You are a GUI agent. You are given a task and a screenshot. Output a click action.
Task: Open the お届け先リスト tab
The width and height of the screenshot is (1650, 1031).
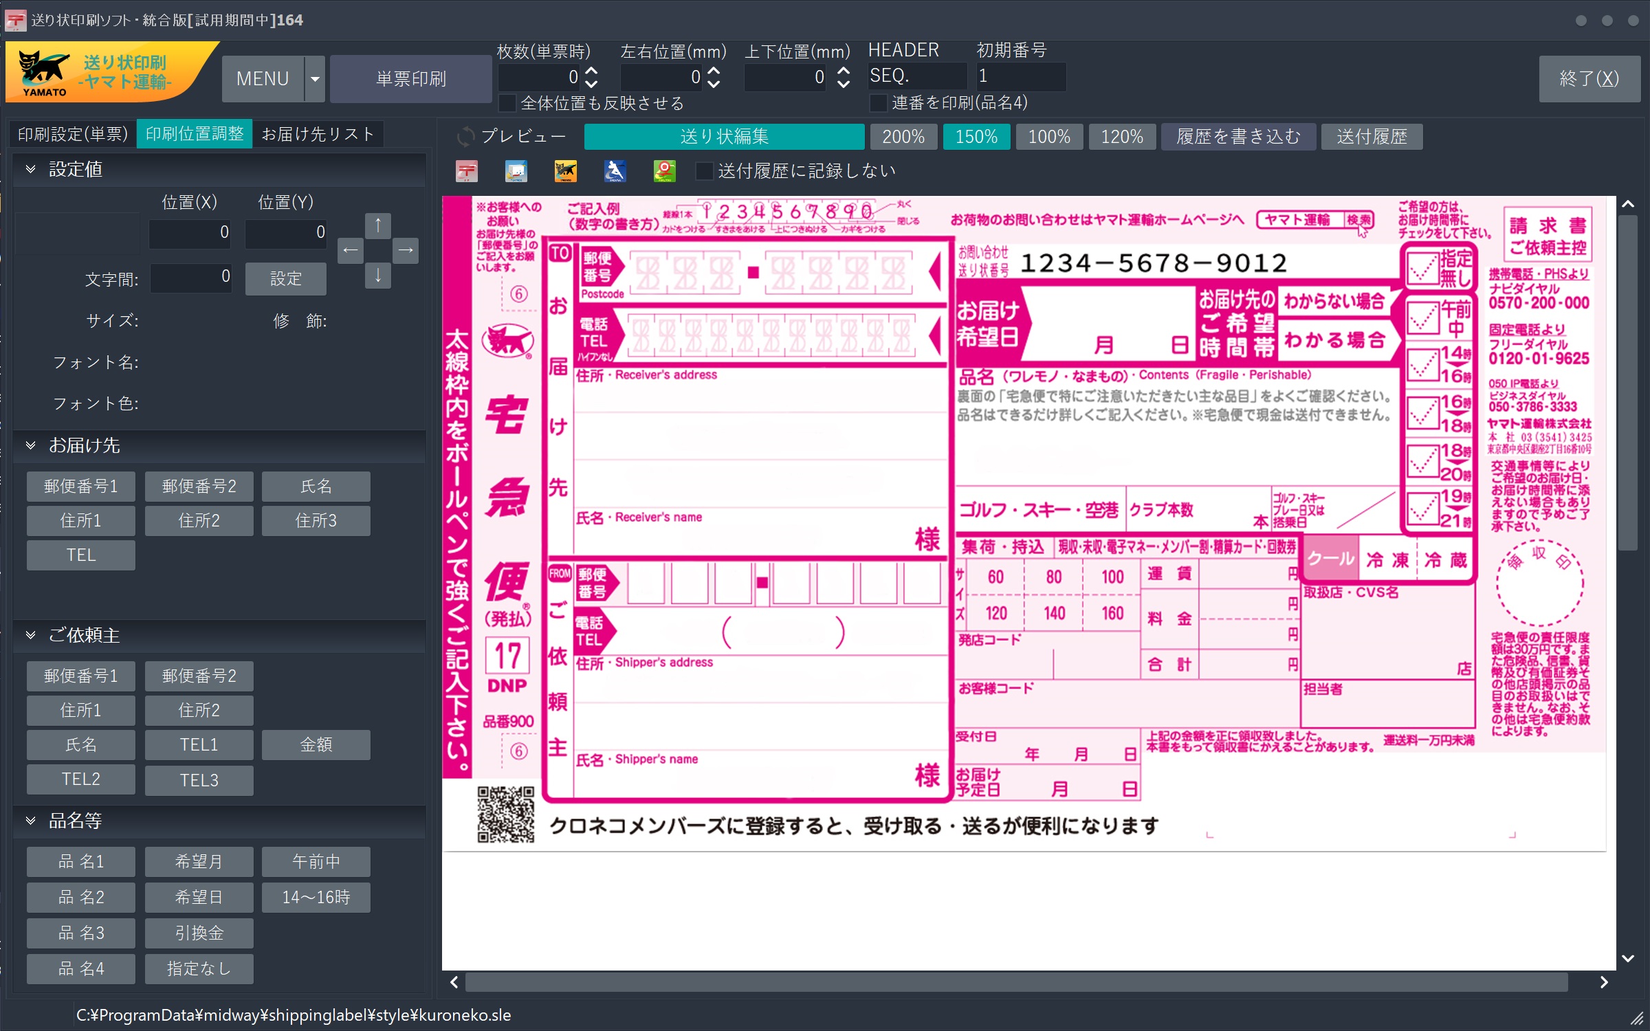click(x=318, y=134)
